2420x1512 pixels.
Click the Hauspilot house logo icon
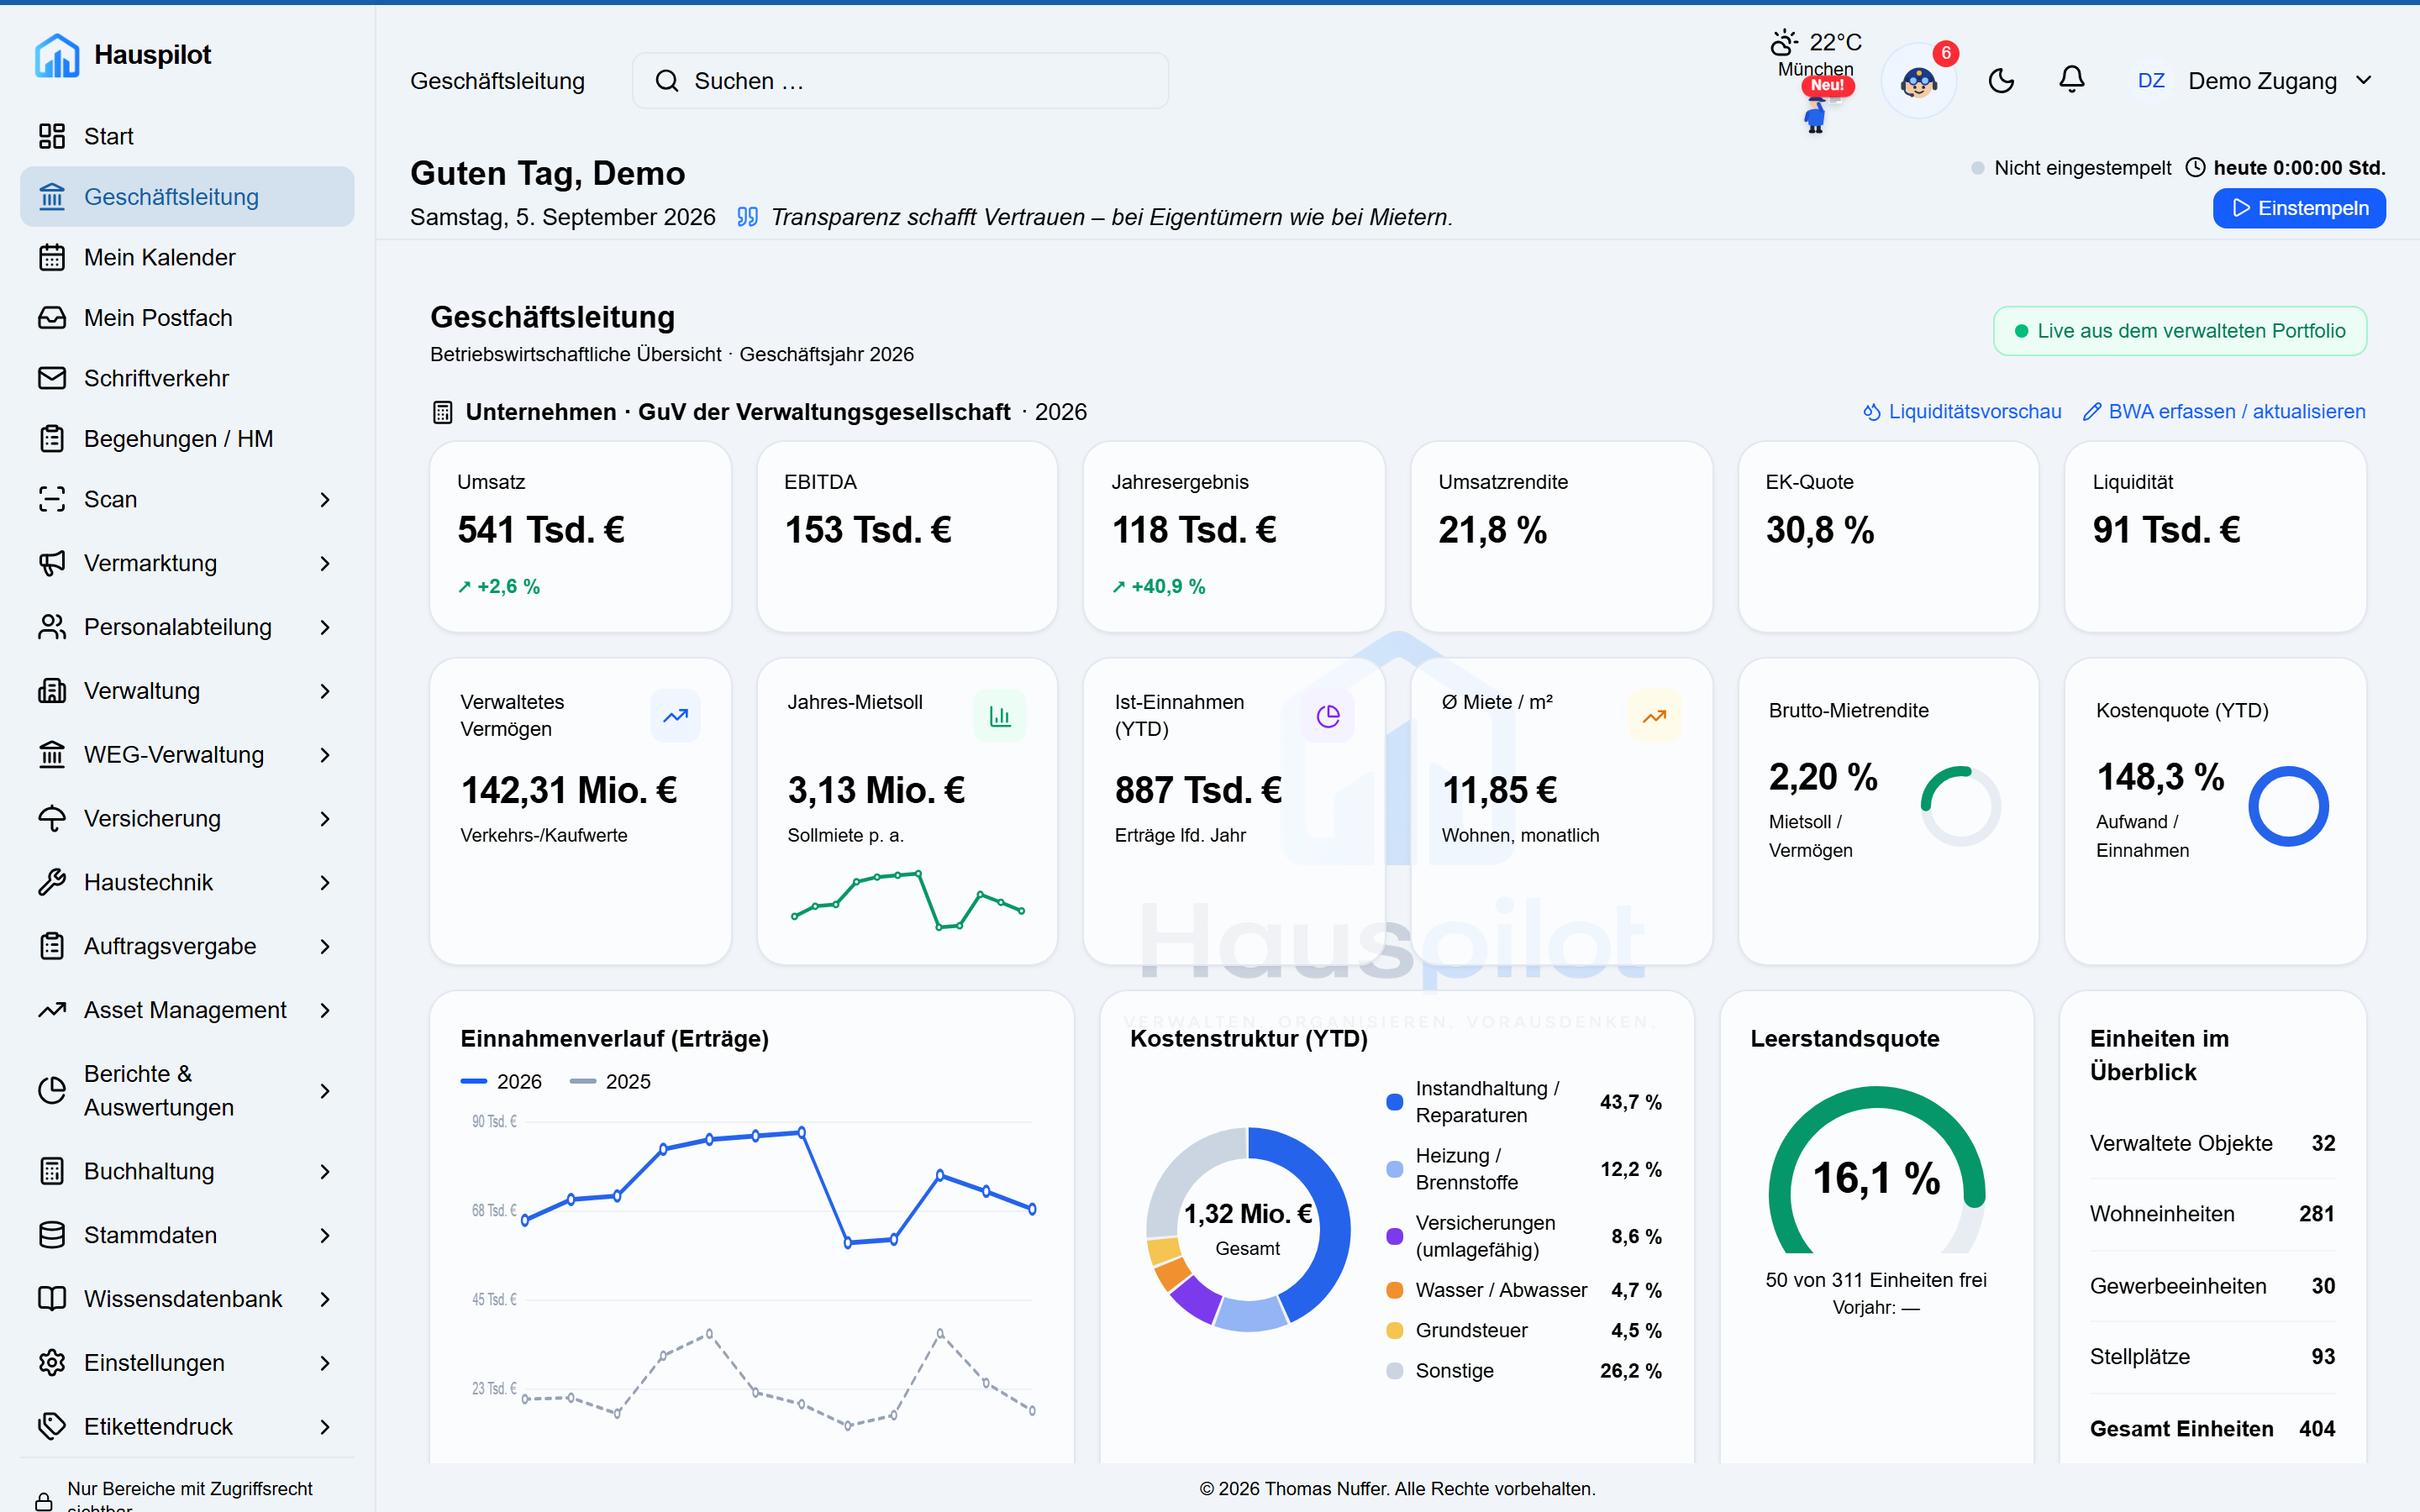click(x=56, y=55)
